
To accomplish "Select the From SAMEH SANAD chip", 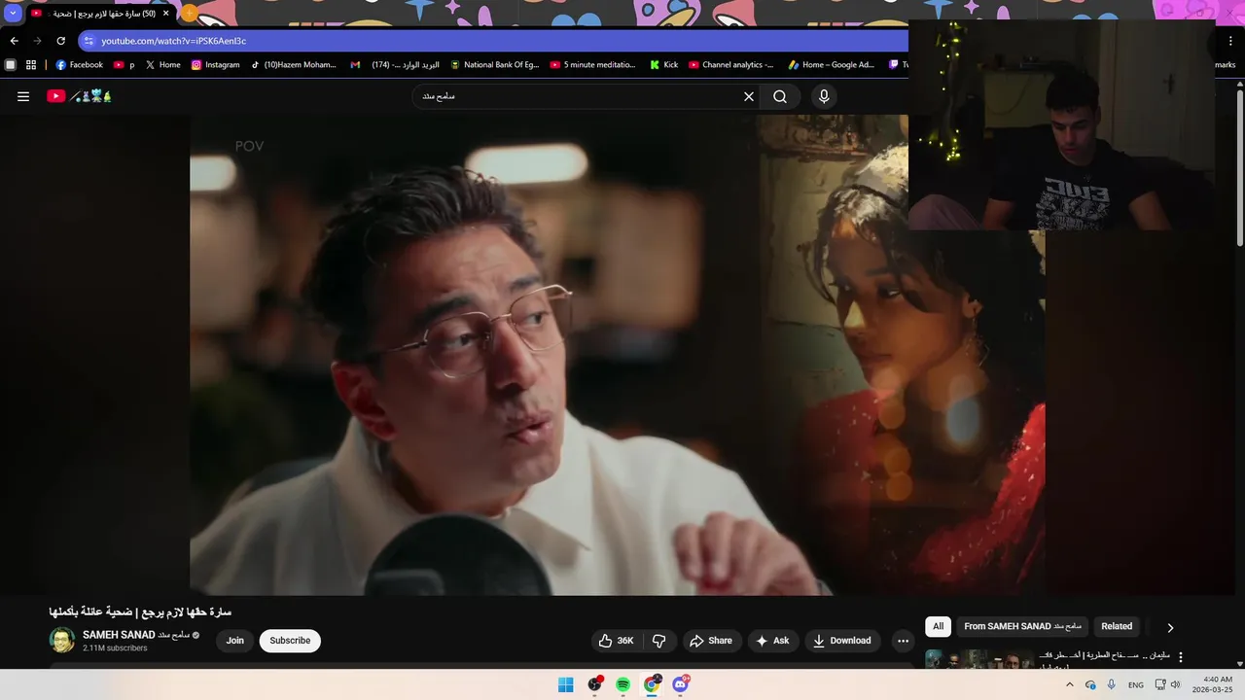I will pyautogui.click(x=1022, y=627).
